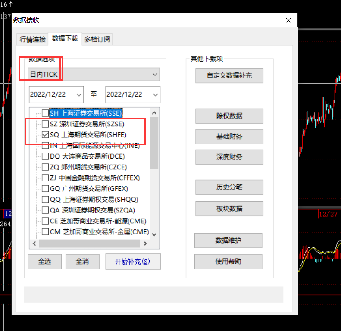
Task: Check QA 深圳证券期权交易(SZQA) checkbox
Action: (x=45, y=210)
